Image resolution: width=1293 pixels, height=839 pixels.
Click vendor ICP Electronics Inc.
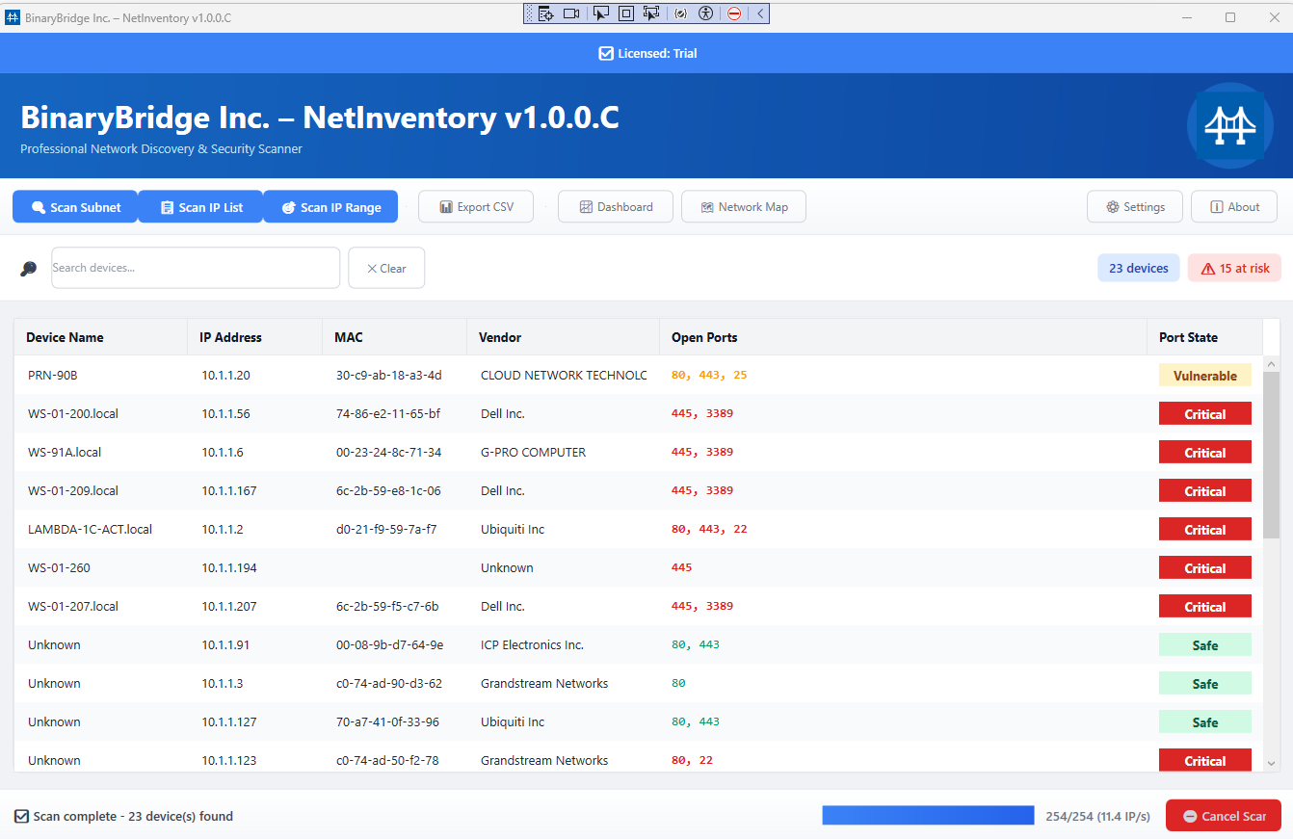pos(532,645)
